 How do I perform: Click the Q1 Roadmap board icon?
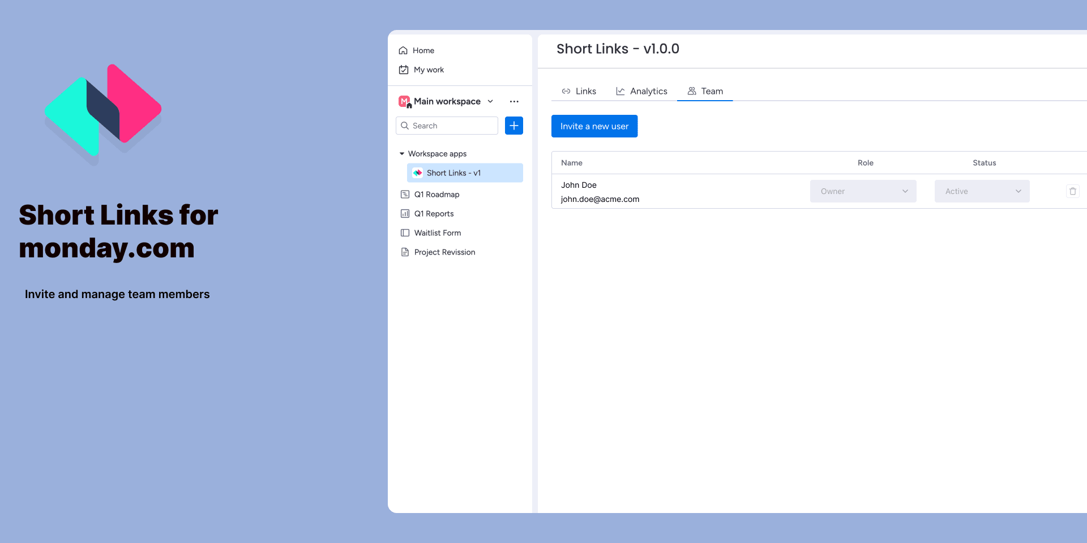tap(405, 195)
